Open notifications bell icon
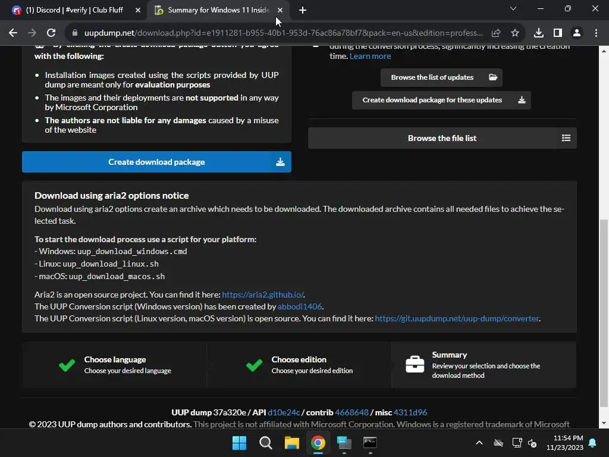The width and height of the screenshot is (609, 457). (x=593, y=443)
